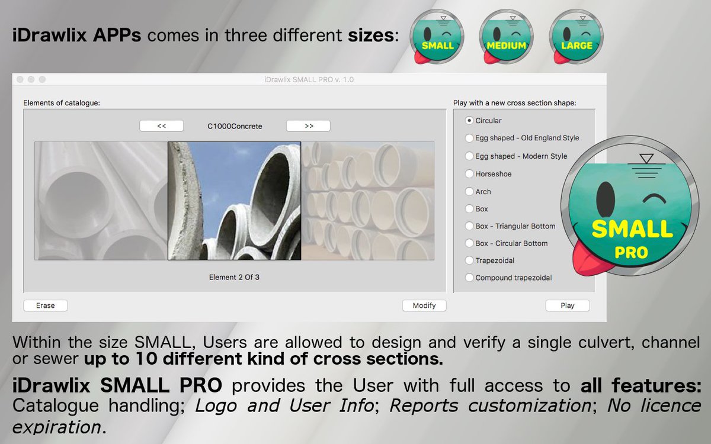The width and height of the screenshot is (711, 444).
Task: Click the LARGE app size badge icon
Action: pos(577,37)
